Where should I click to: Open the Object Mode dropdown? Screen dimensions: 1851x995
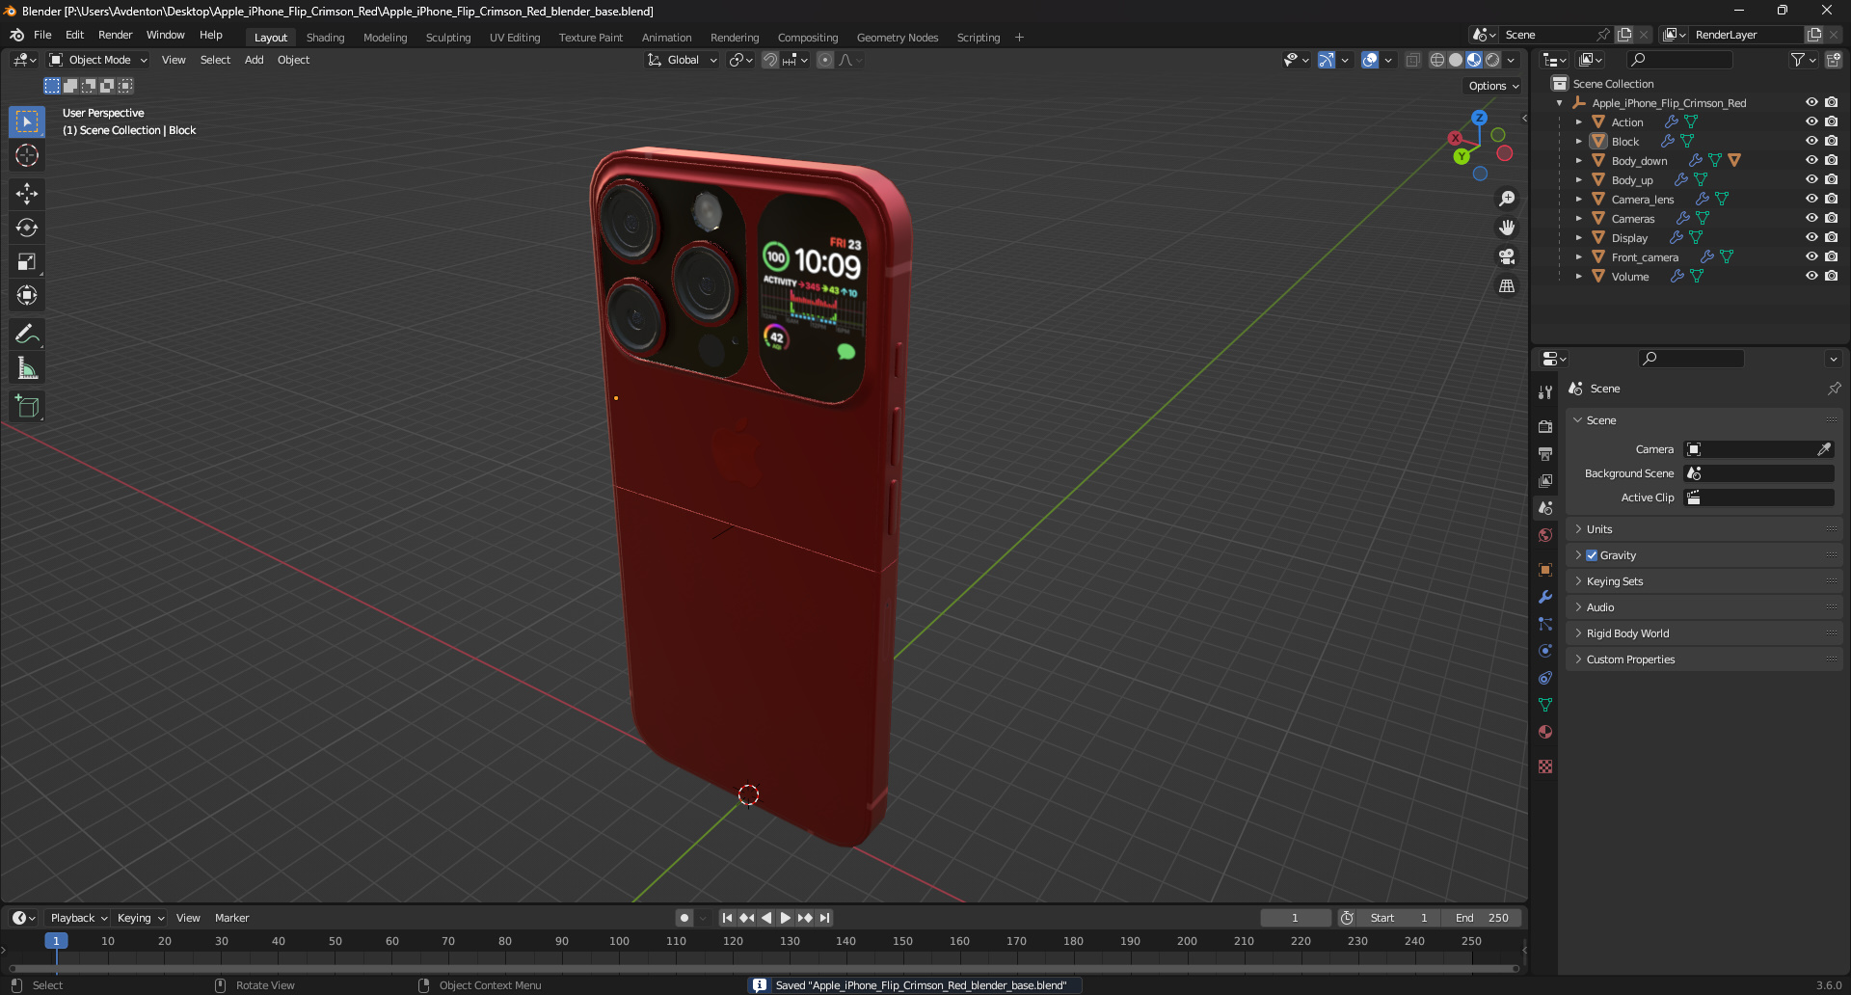98,60
